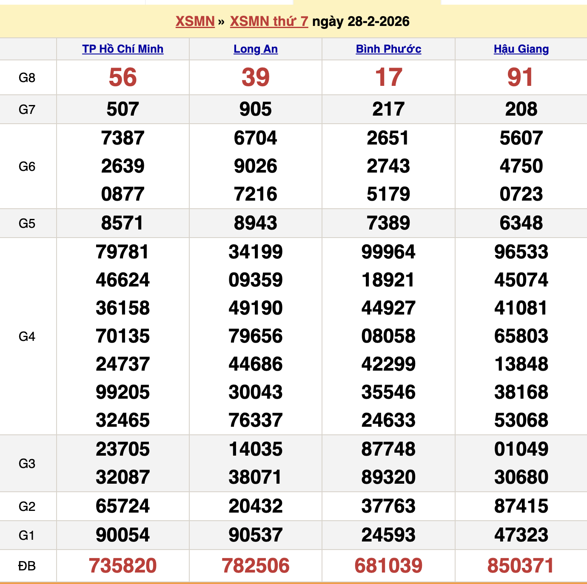Open TP Hồ Chí Minh results page
Viewport: 587px width, 584px height.
pos(122,49)
